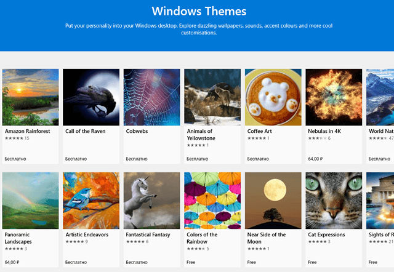This screenshot has height=272, width=394.
Task: Click the Fantastical Fantasy title
Action: pyautogui.click(x=148, y=234)
